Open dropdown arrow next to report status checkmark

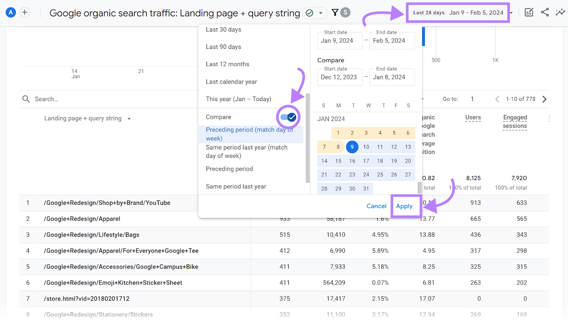pos(321,13)
